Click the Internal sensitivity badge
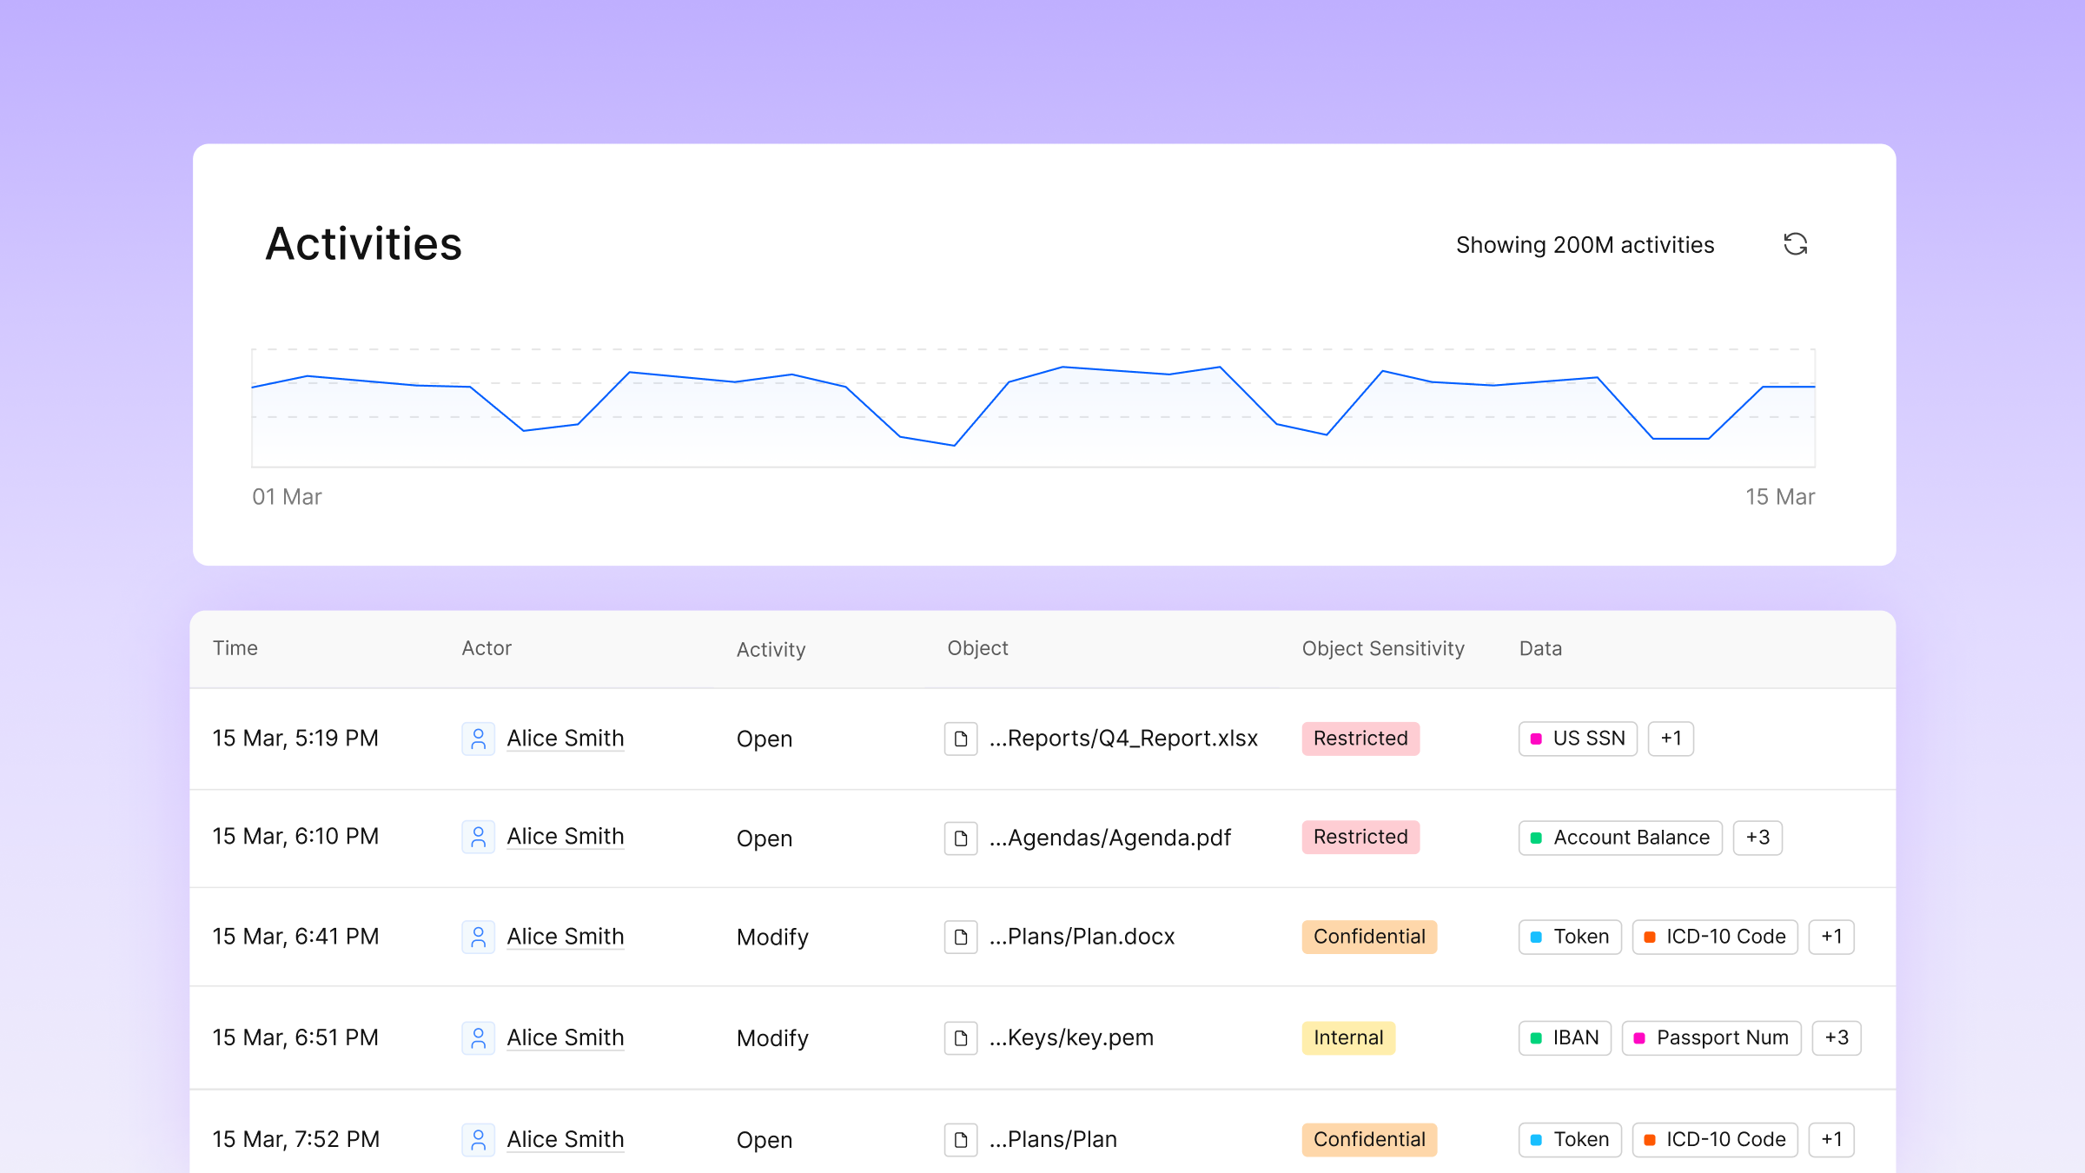The image size is (2085, 1173). coord(1348,1037)
